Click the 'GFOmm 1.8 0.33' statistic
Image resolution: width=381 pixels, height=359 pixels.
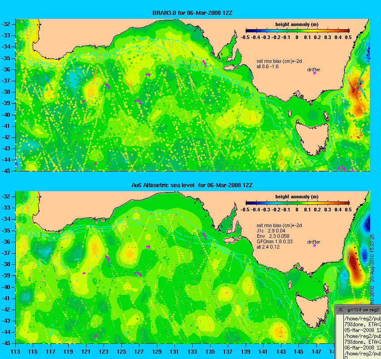(x=275, y=241)
